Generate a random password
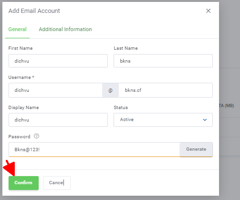 pos(196,149)
